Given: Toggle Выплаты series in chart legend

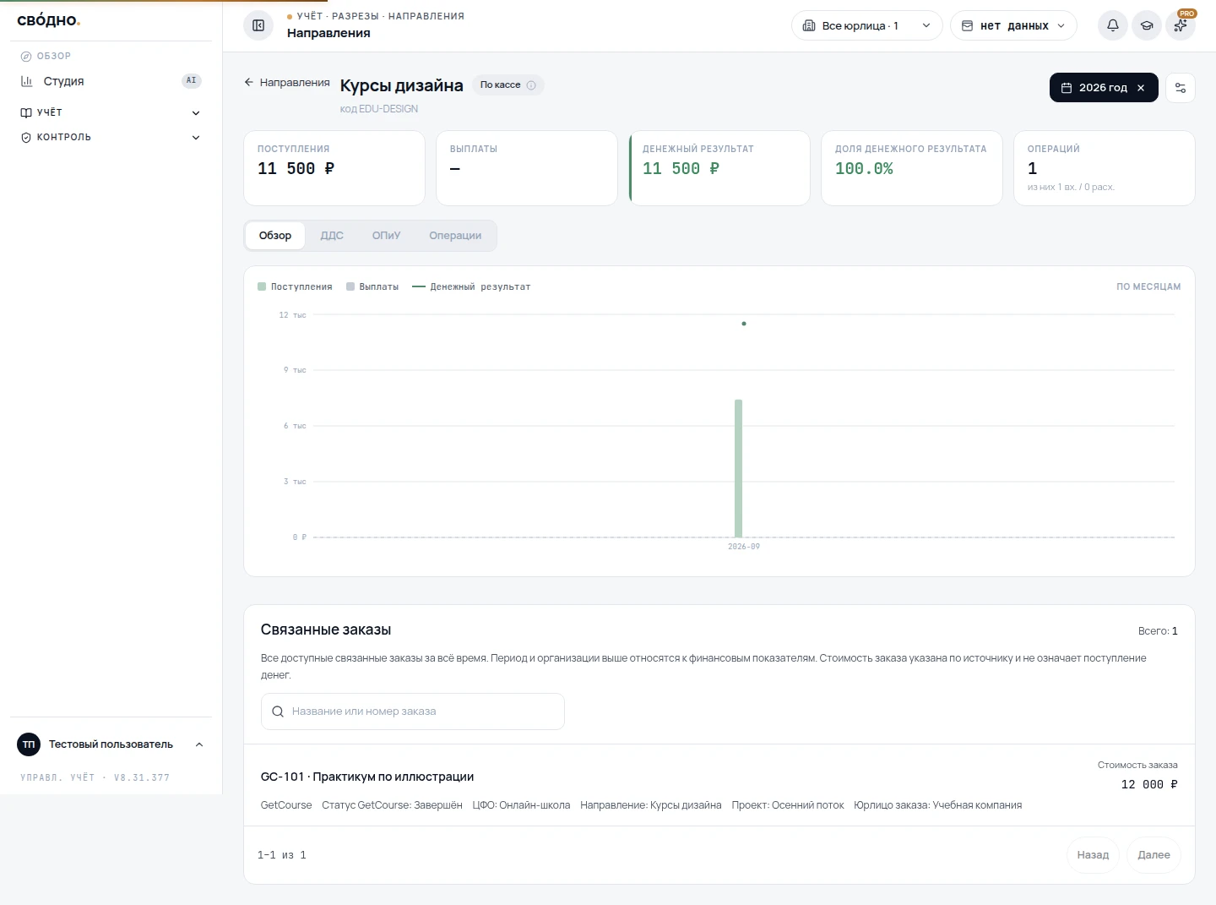Looking at the screenshot, I should tap(372, 286).
